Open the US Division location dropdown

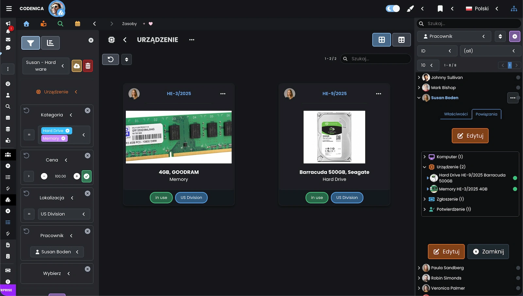63,214
